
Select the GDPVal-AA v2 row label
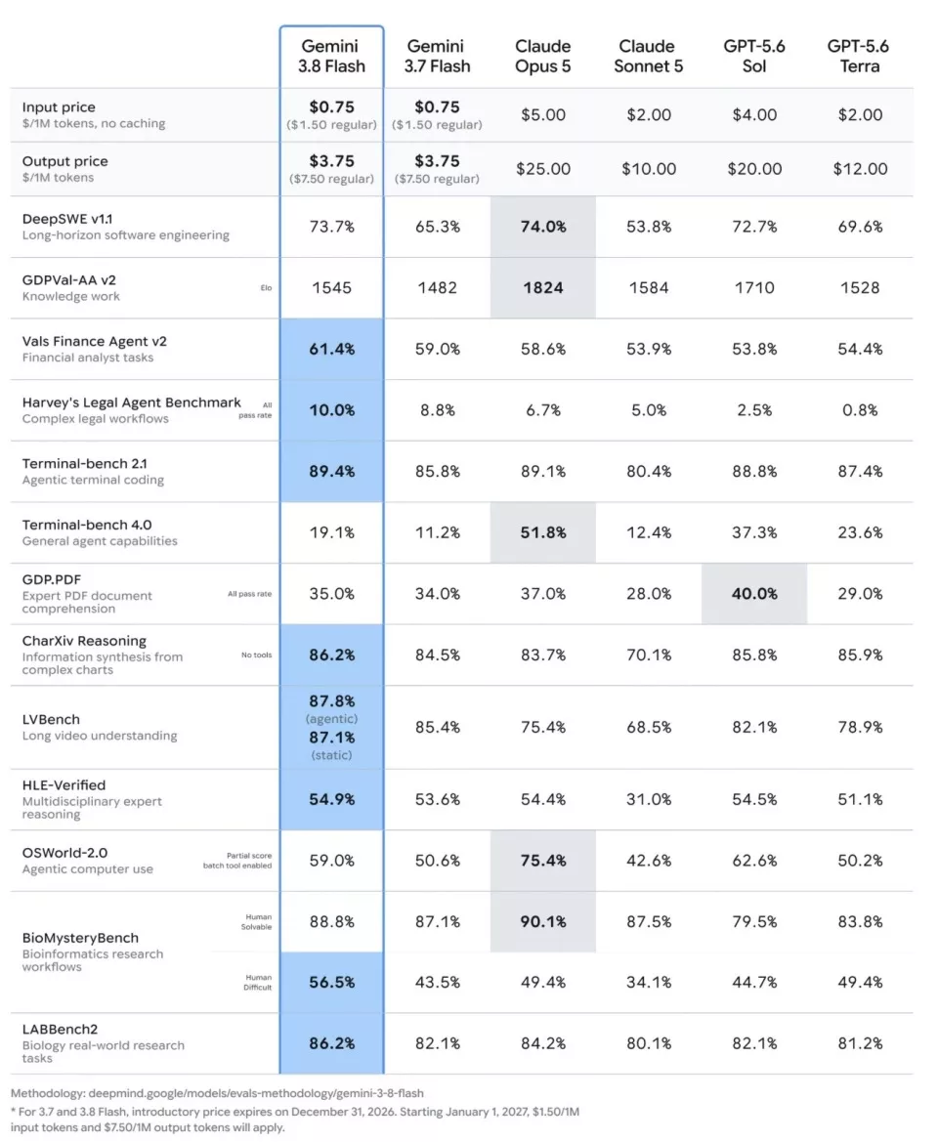[69, 280]
